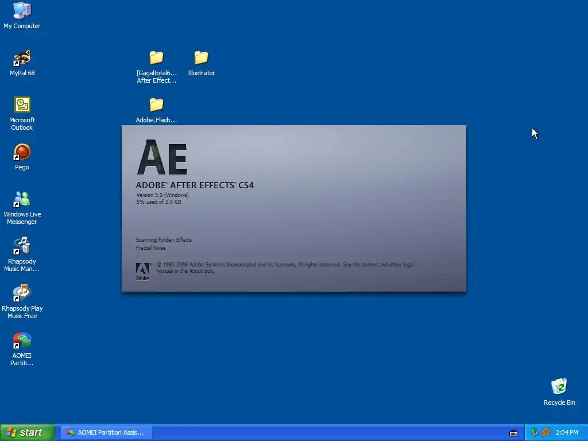
Task: Select the Gagaltotal After Effects folder
Action: tap(156, 67)
